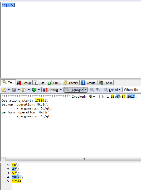Select match result 47 on line 2

tap(14, 169)
